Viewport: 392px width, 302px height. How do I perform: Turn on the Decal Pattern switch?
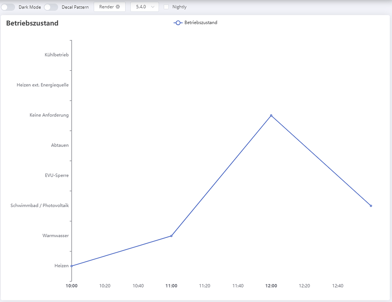[x=51, y=7]
